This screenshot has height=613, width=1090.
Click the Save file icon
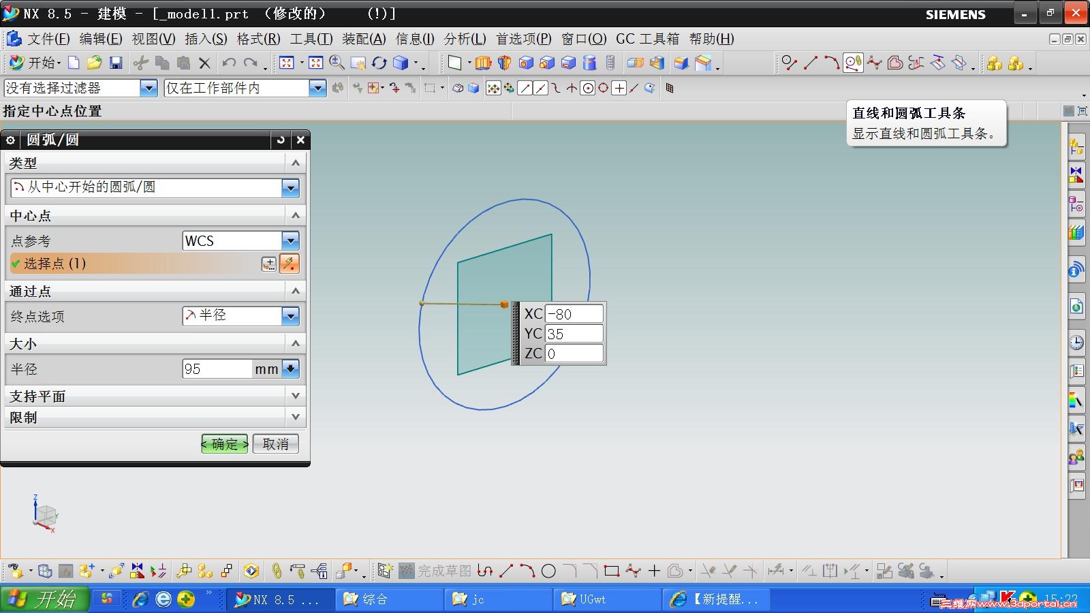coord(116,63)
